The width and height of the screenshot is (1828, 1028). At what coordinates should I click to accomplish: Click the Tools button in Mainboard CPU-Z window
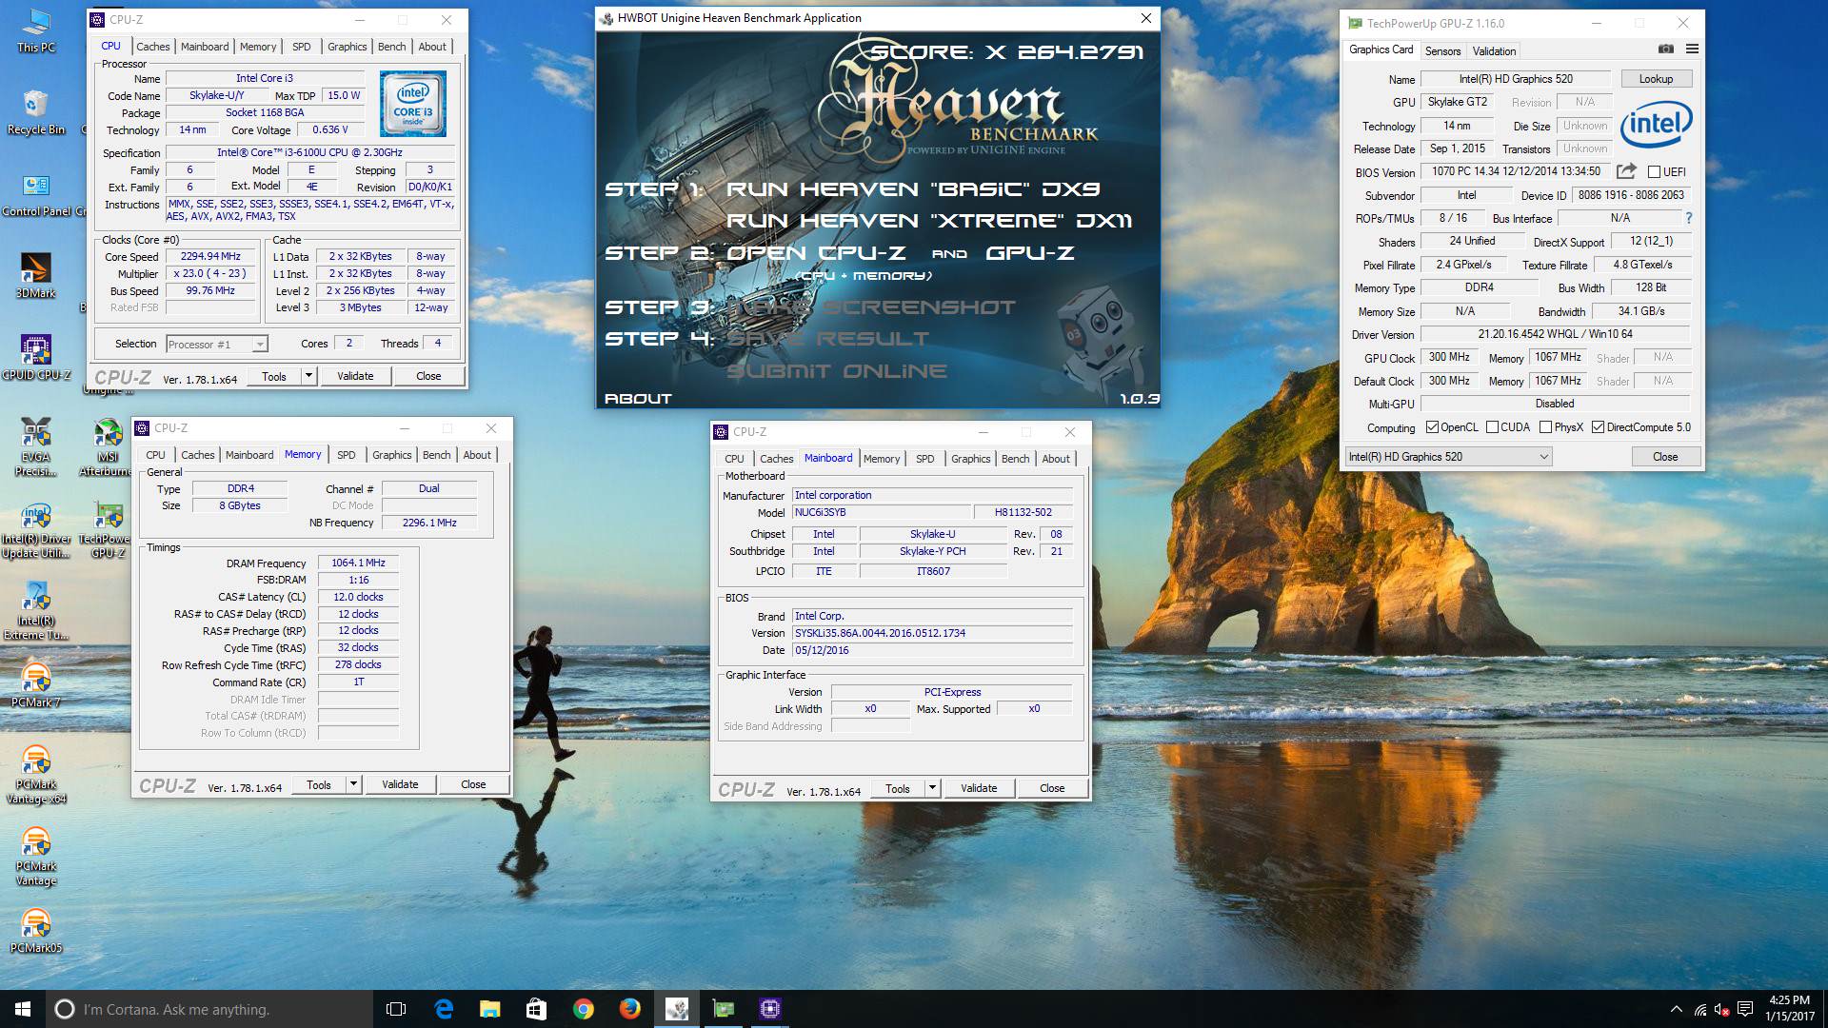(x=897, y=788)
